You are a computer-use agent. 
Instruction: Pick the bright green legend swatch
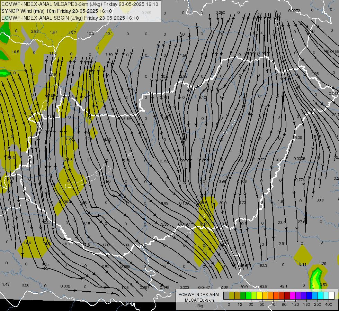coord(248,295)
